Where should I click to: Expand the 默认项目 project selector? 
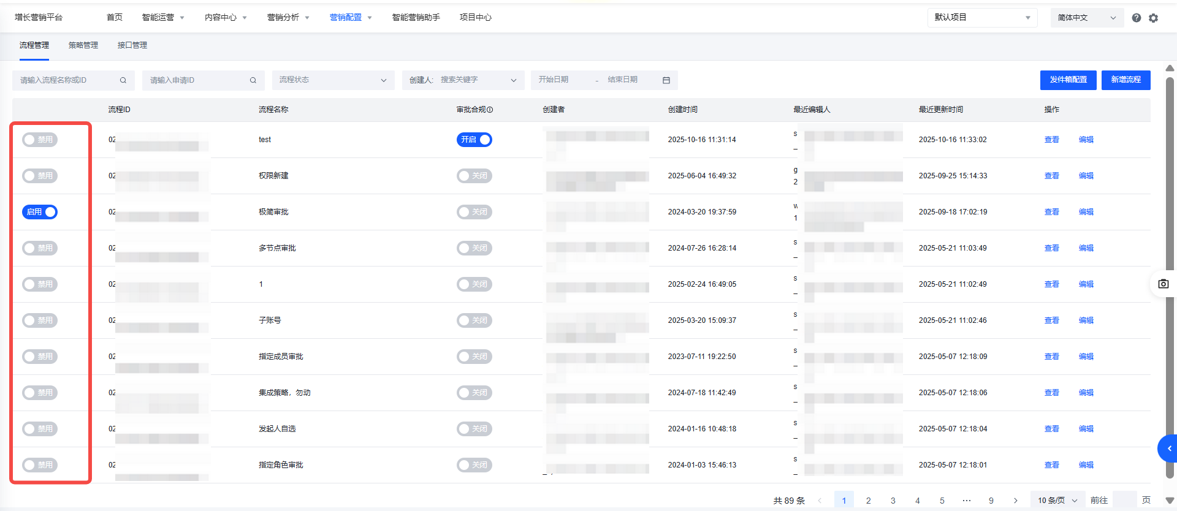[x=981, y=18]
